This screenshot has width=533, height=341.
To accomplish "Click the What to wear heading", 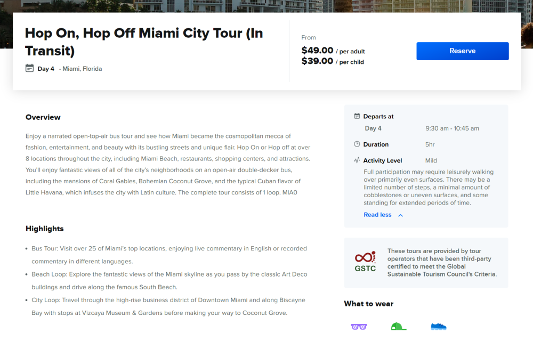I will (369, 304).
